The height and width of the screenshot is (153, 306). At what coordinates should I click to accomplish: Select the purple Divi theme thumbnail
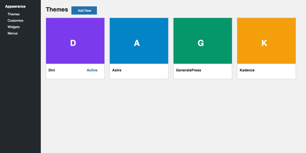[75, 41]
